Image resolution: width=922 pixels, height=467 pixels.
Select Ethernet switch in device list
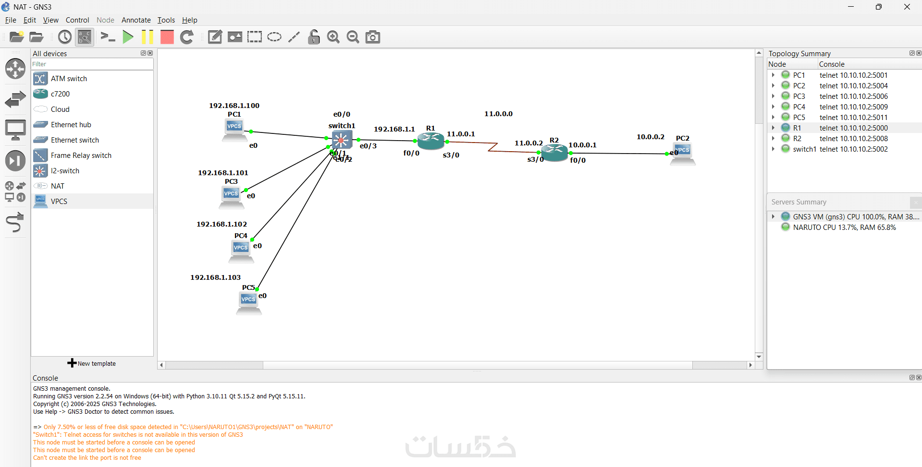92,140
